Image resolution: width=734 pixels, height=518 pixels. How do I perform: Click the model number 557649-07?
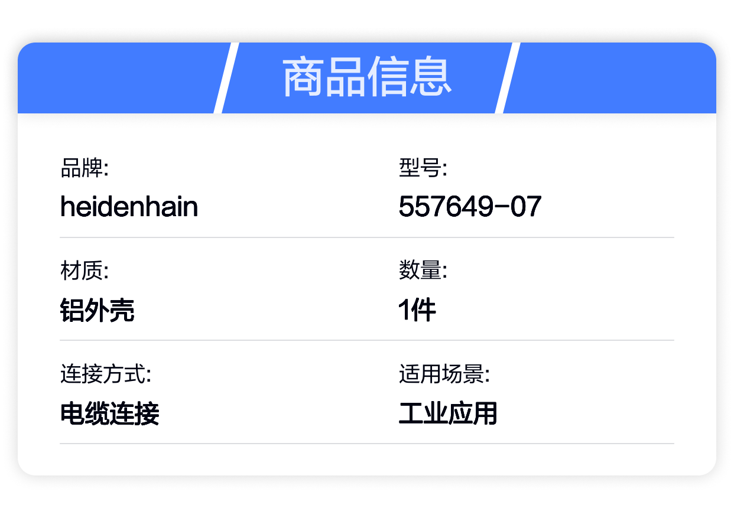[470, 207]
